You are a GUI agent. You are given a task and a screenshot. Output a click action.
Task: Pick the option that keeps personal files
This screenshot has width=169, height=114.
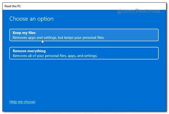(x=84, y=35)
